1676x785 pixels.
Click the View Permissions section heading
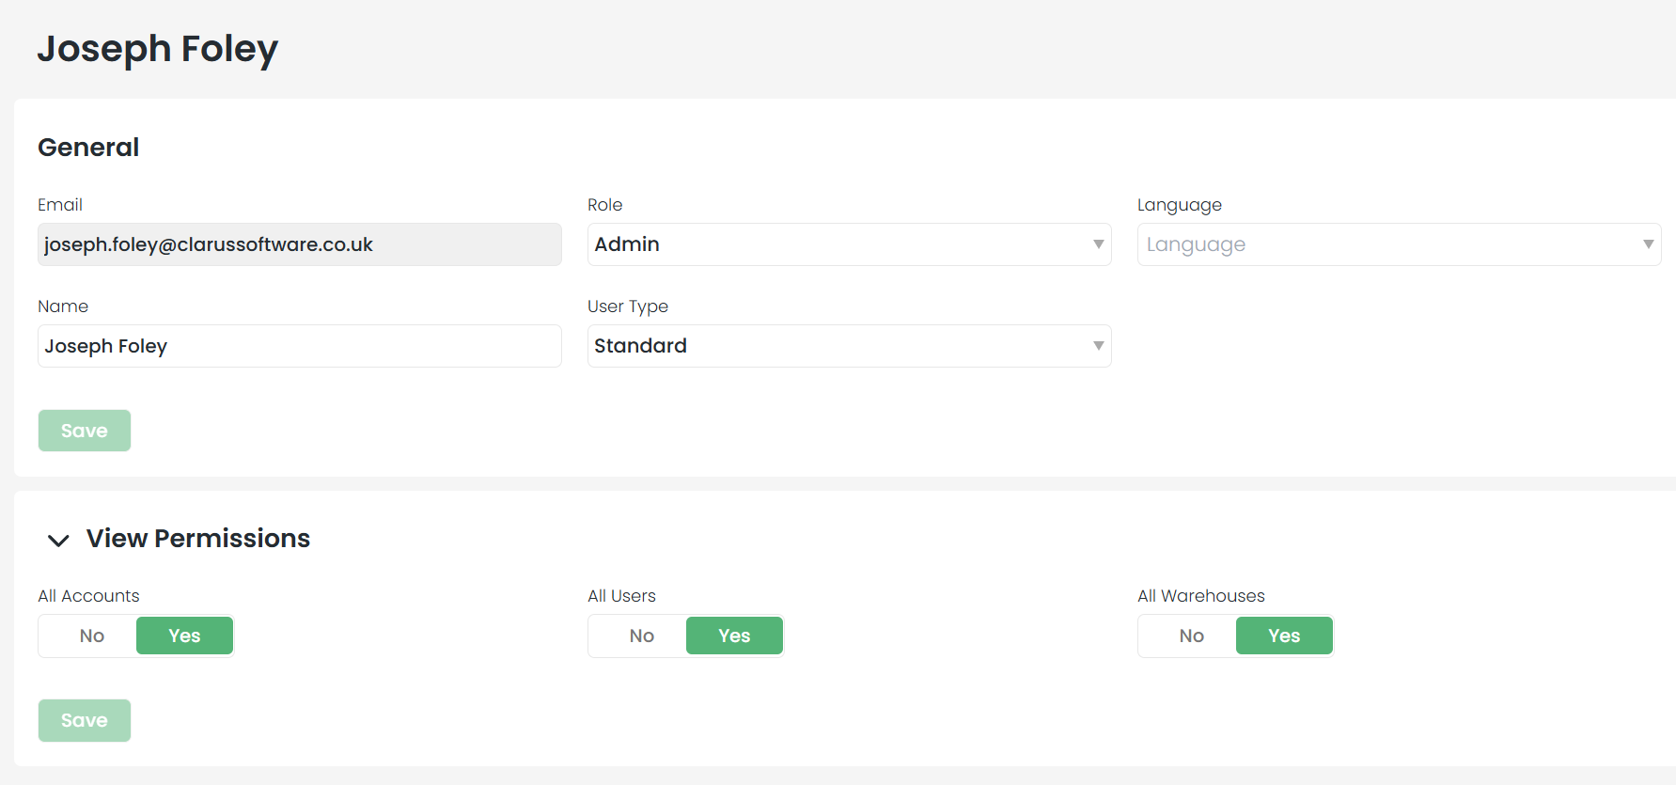[x=197, y=539]
